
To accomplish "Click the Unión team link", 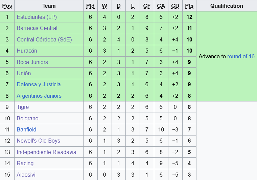I will [x=24, y=73].
